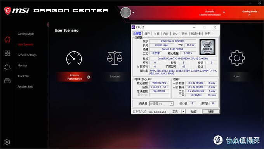264x149 pixels.
Task: Switch to the 测试分数 tab in CPU-Z
Action: (x=196, y=33)
